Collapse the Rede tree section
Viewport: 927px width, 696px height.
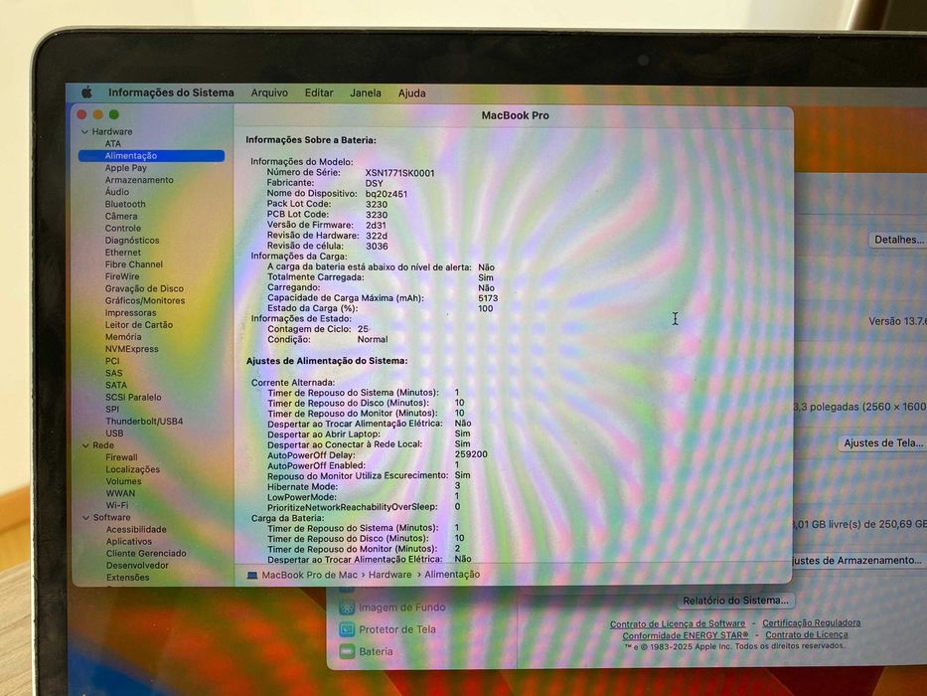coord(85,445)
